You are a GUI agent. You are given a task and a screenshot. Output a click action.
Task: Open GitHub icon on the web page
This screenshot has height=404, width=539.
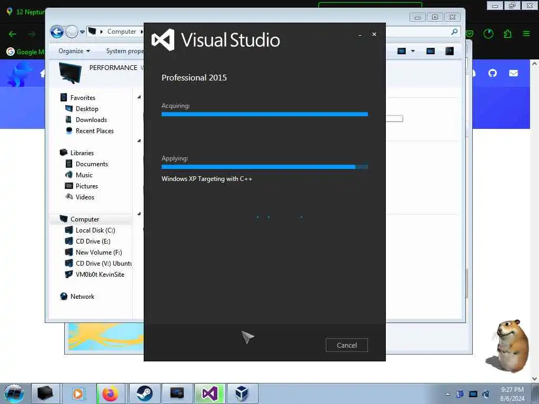point(493,73)
